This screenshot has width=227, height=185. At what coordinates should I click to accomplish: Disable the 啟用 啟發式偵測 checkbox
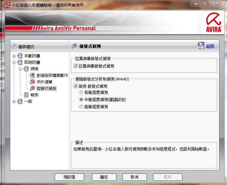pyautogui.click(x=76, y=86)
